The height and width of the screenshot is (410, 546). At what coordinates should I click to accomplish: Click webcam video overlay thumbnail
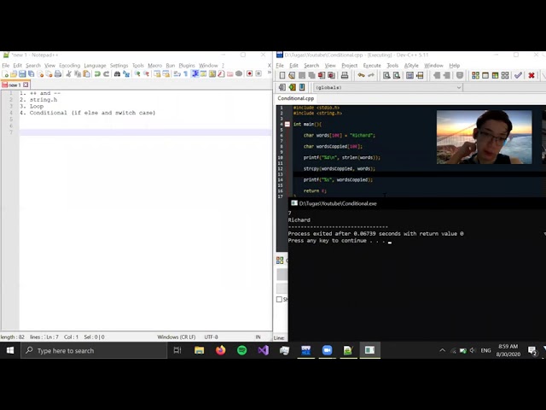coord(485,137)
